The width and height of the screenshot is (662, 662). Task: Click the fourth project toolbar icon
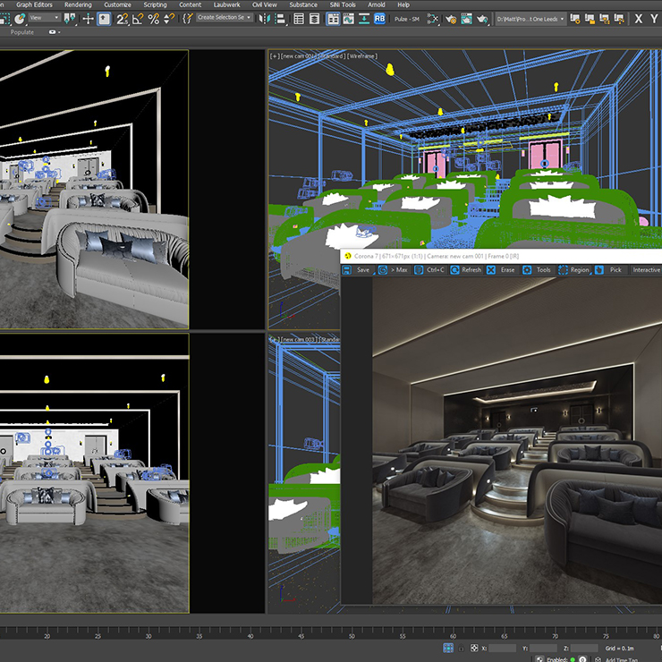tap(619, 19)
